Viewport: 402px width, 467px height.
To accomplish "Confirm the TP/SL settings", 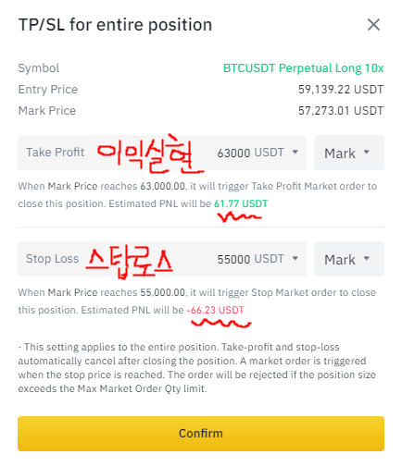I will 201,434.
